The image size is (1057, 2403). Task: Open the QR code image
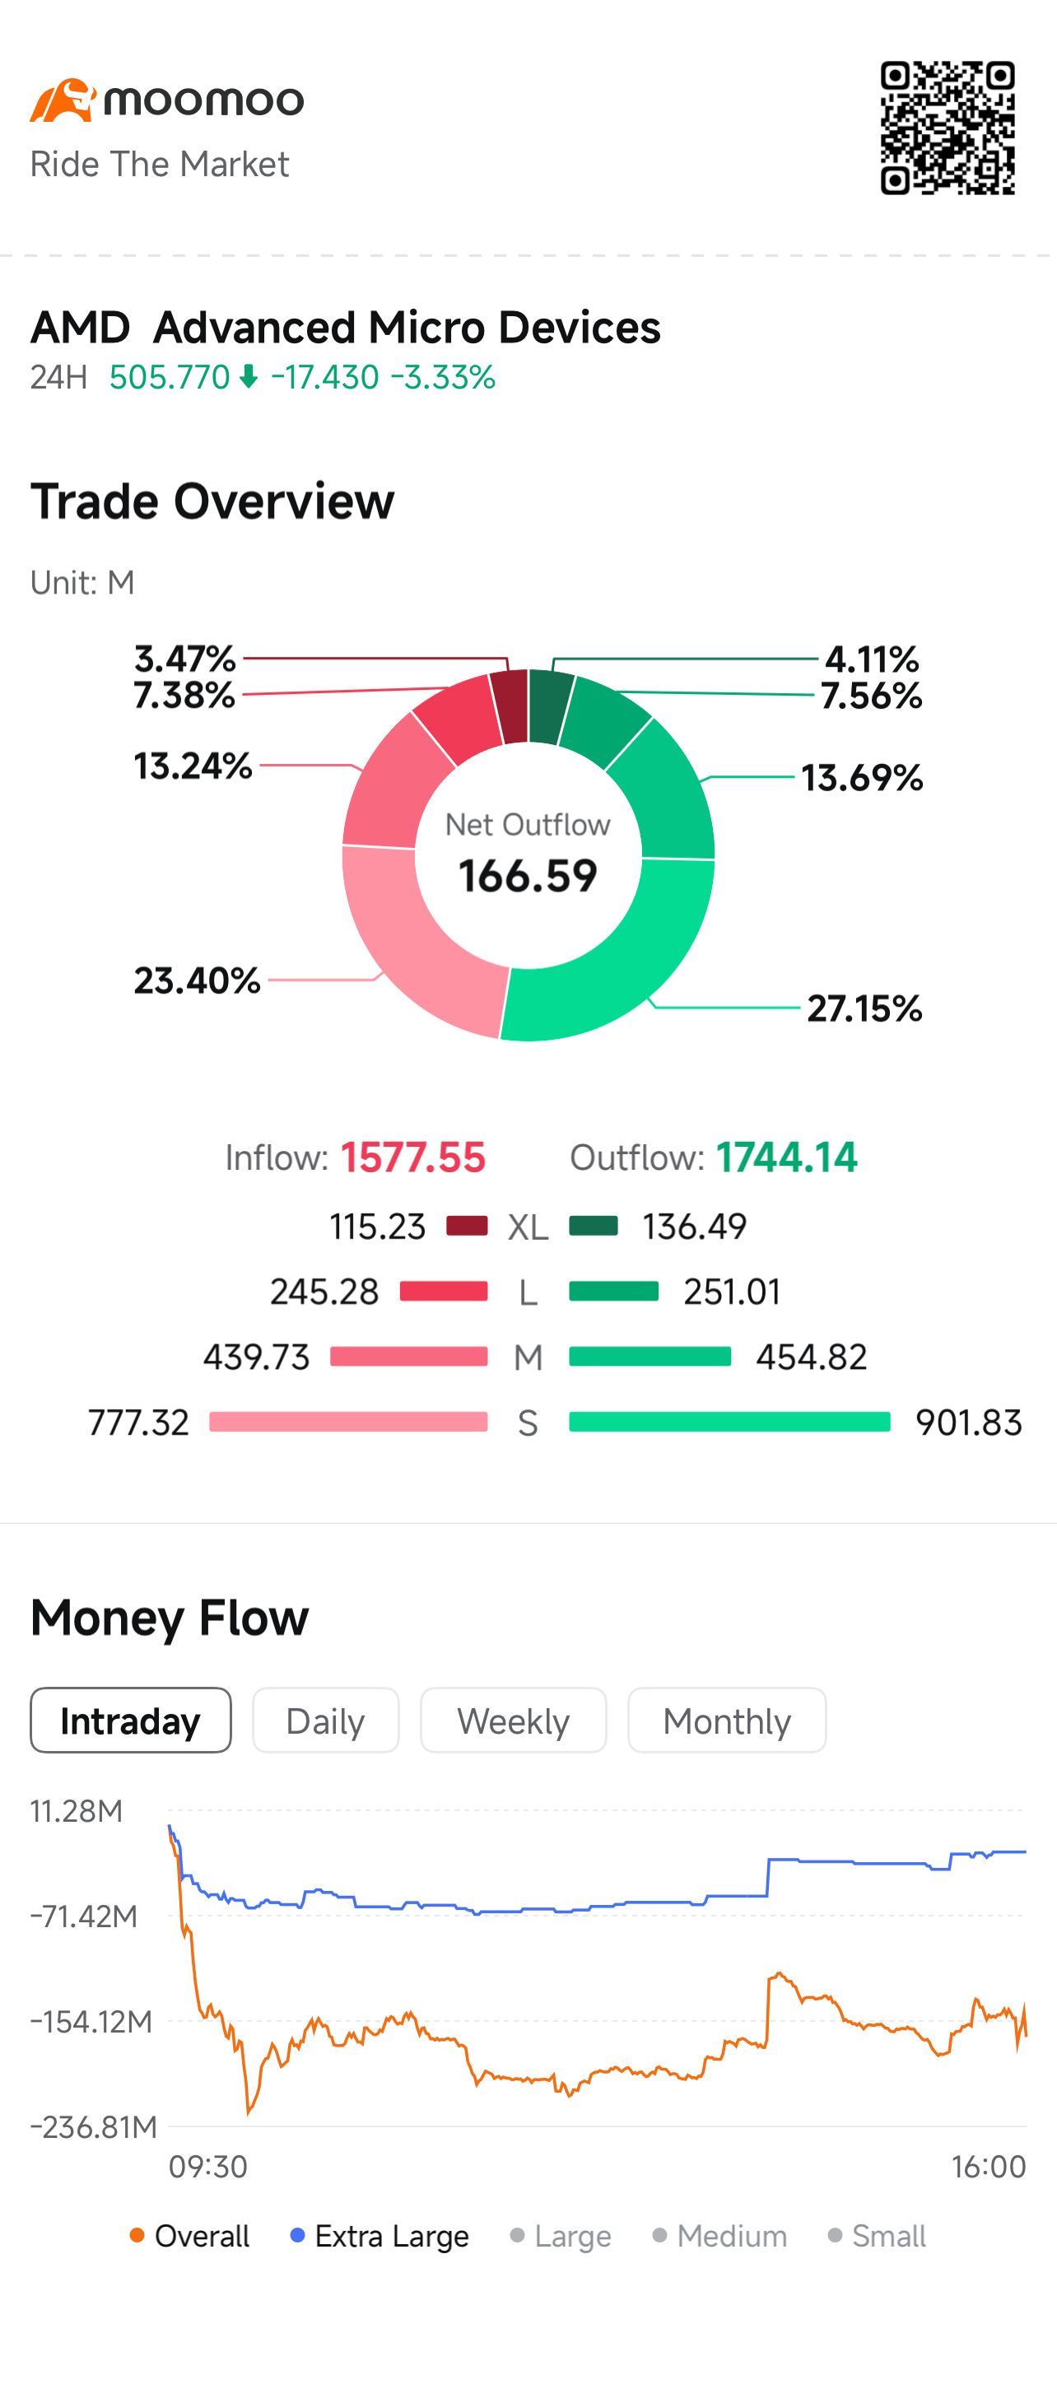pyautogui.click(x=947, y=128)
